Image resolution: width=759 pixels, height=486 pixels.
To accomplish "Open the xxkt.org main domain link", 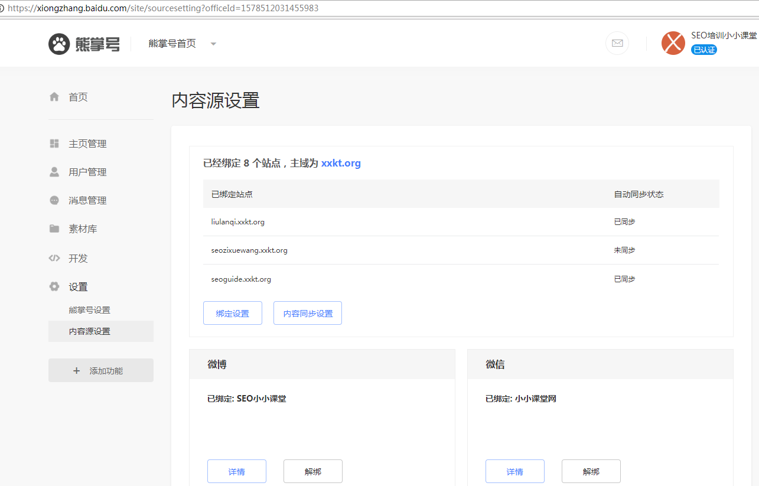I will coord(341,163).
